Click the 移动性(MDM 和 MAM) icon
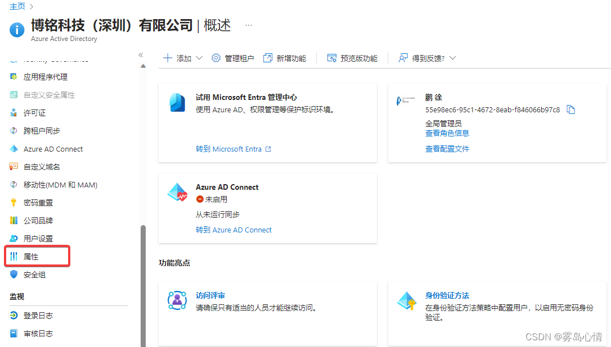The width and height of the screenshot is (611, 347). coord(14,184)
